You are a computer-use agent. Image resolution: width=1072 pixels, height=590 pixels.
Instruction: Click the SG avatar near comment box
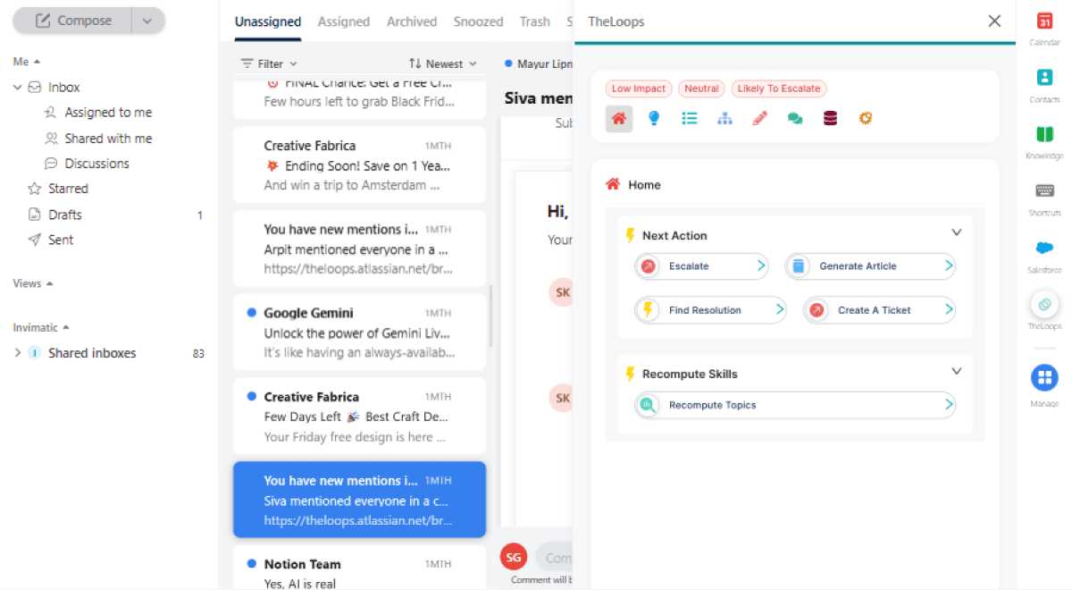point(513,557)
